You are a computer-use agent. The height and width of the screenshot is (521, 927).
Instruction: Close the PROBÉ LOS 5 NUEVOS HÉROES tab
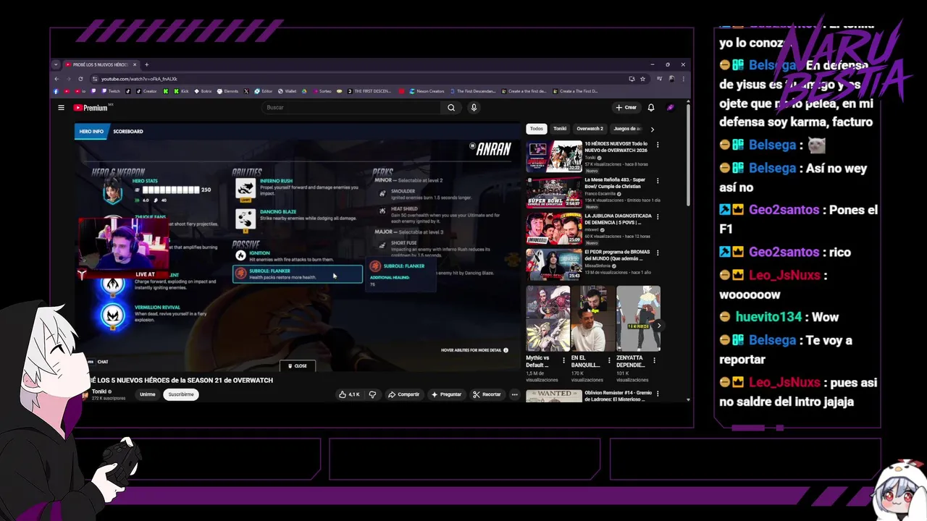134,64
